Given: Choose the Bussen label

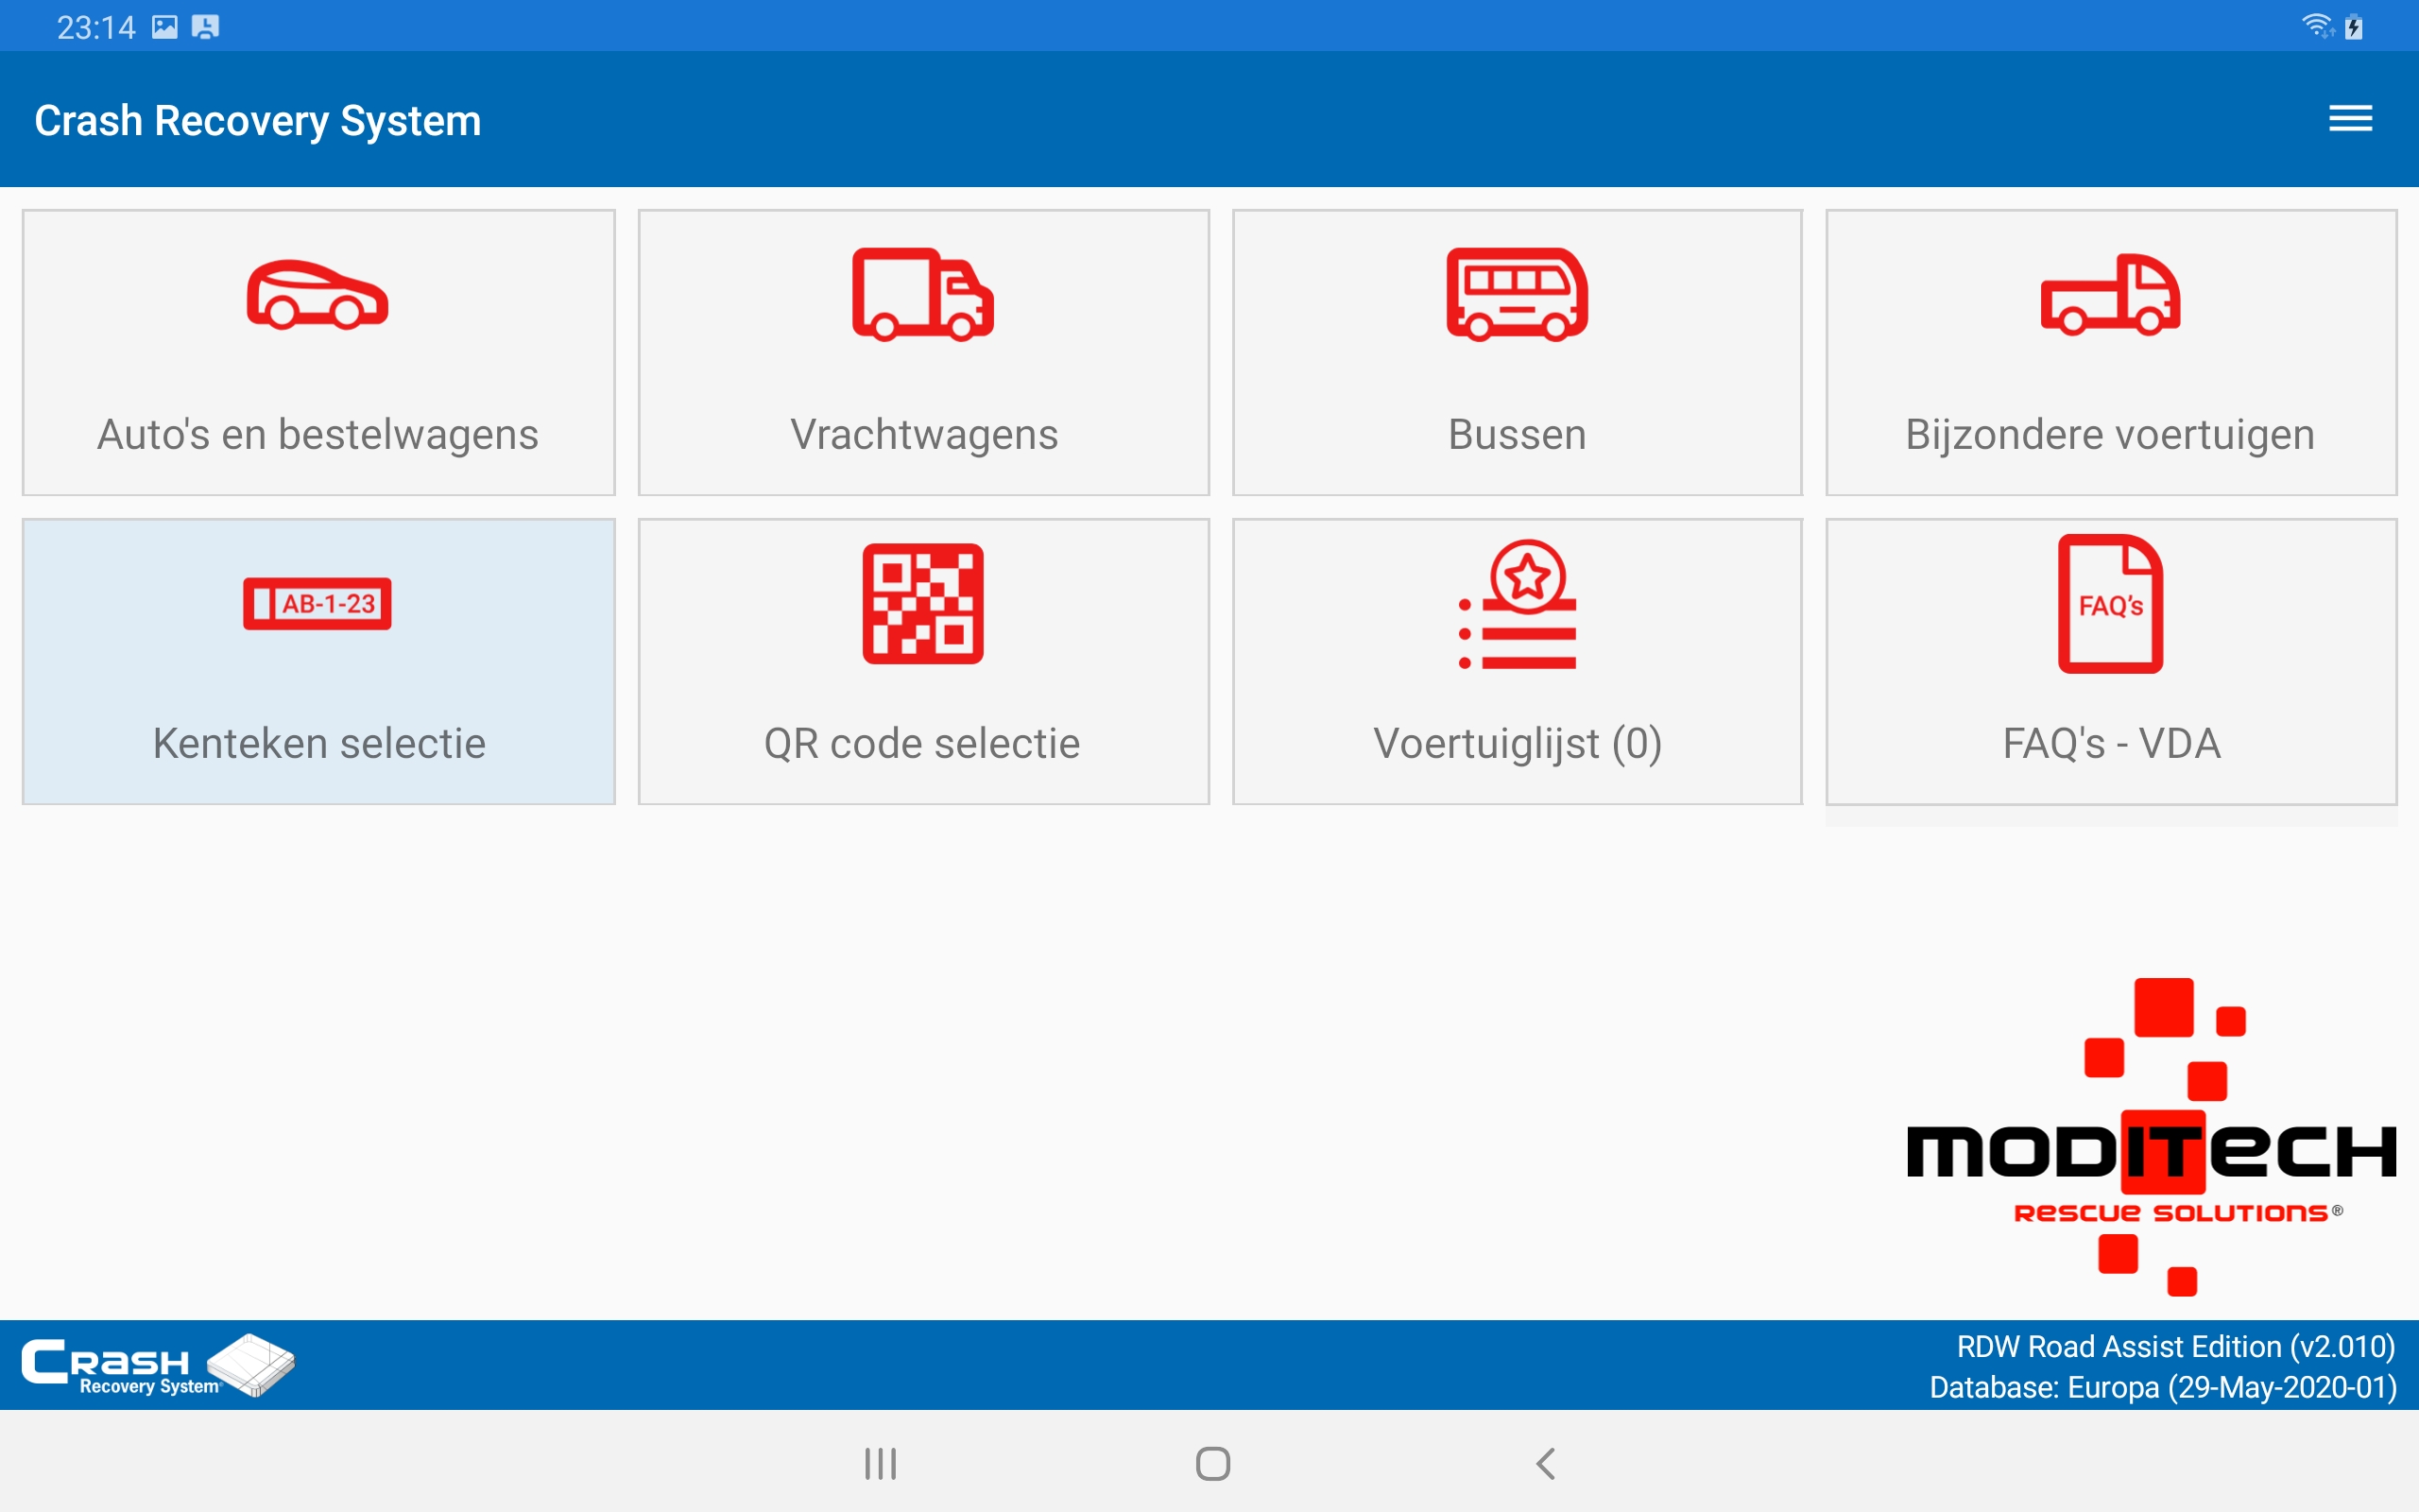Looking at the screenshot, I should 1517,435.
